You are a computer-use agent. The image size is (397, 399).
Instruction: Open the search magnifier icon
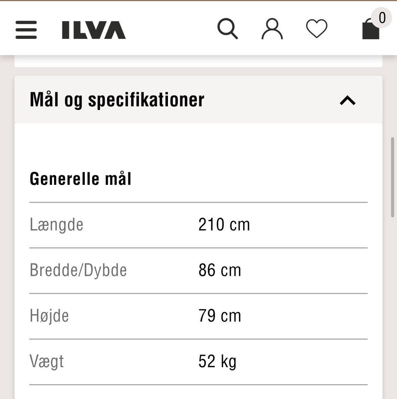click(227, 29)
